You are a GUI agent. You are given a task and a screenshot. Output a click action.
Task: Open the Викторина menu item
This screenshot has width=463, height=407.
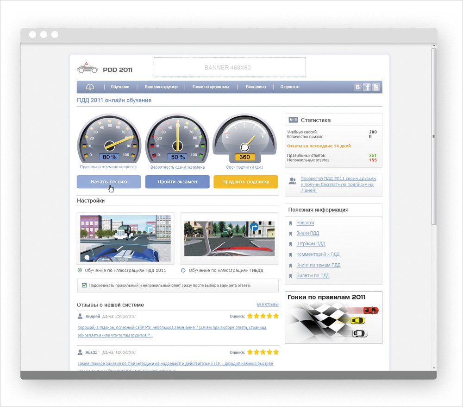click(256, 87)
